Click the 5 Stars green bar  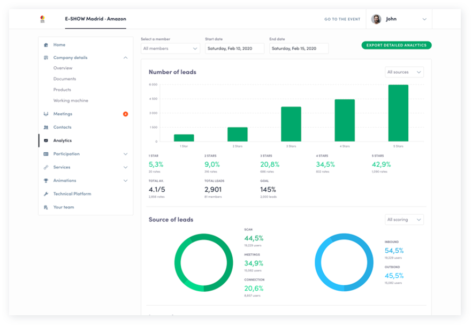(398, 113)
